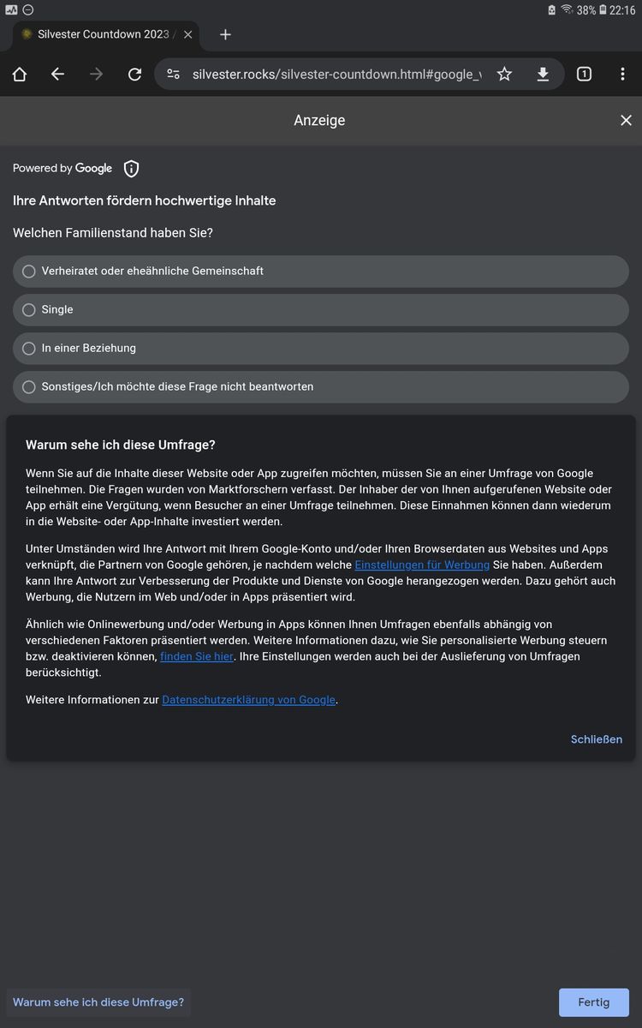Open the tab switcher
Screen dimensions: 642x1028
click(584, 75)
